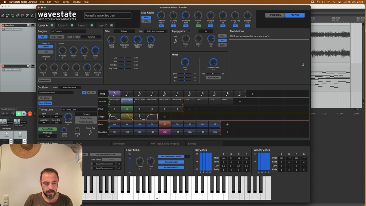366x206 pixels.
Task: Open Spotlight search in the macOS menu bar
Action: (334, 2)
